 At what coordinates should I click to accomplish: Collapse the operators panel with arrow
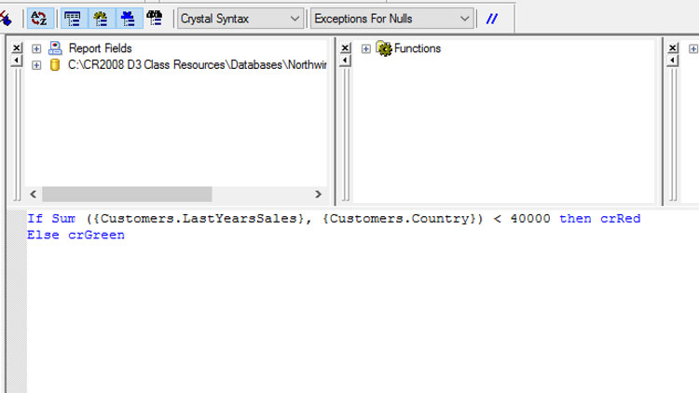(x=673, y=61)
